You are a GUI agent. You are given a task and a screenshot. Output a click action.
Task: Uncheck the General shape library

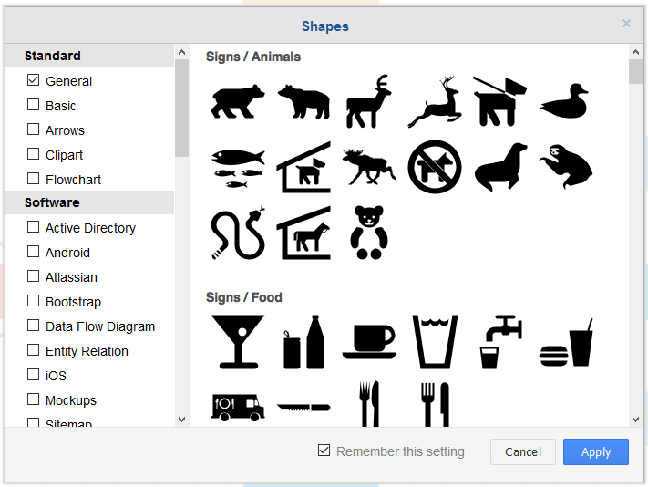tap(33, 79)
